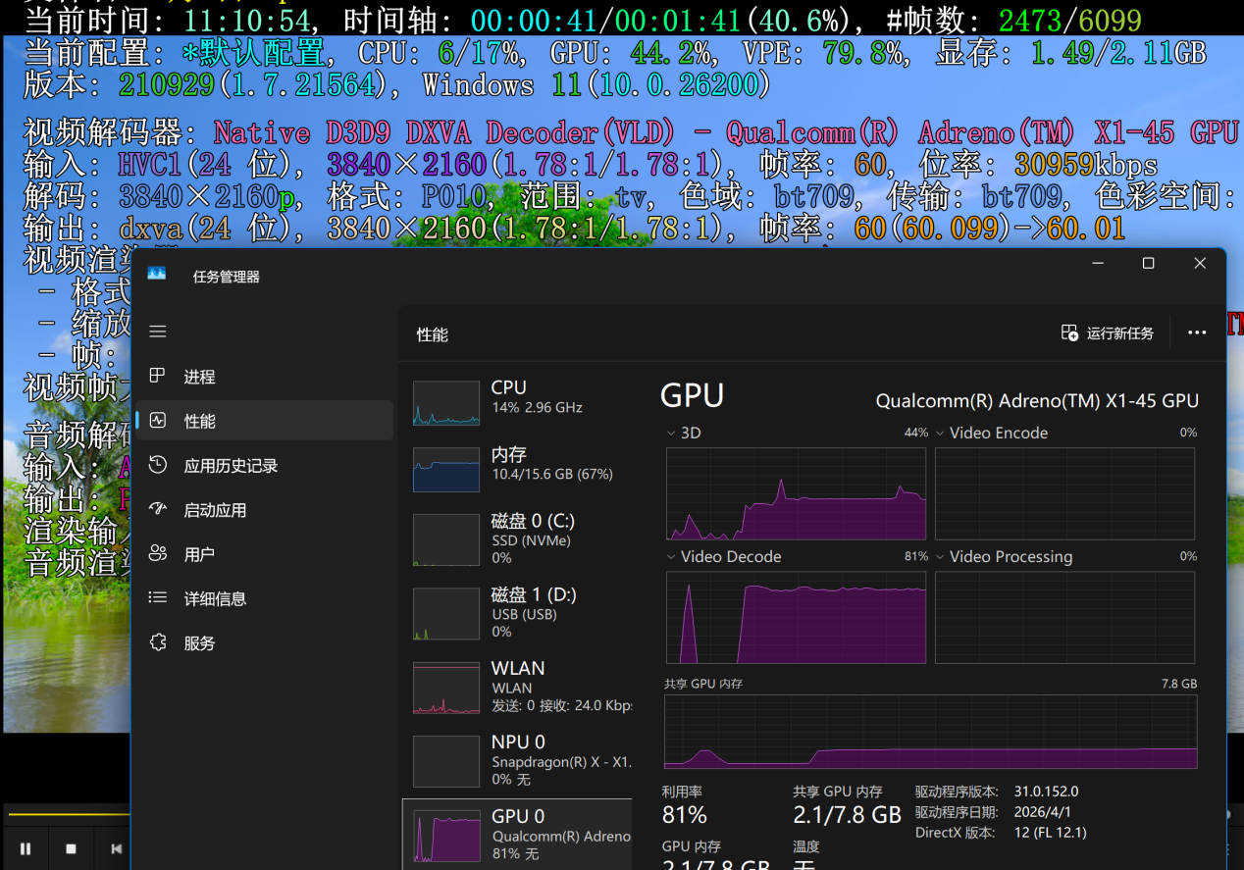Click the 共享 GPU 内存 graph
This screenshot has width=1244, height=870.
930,732
